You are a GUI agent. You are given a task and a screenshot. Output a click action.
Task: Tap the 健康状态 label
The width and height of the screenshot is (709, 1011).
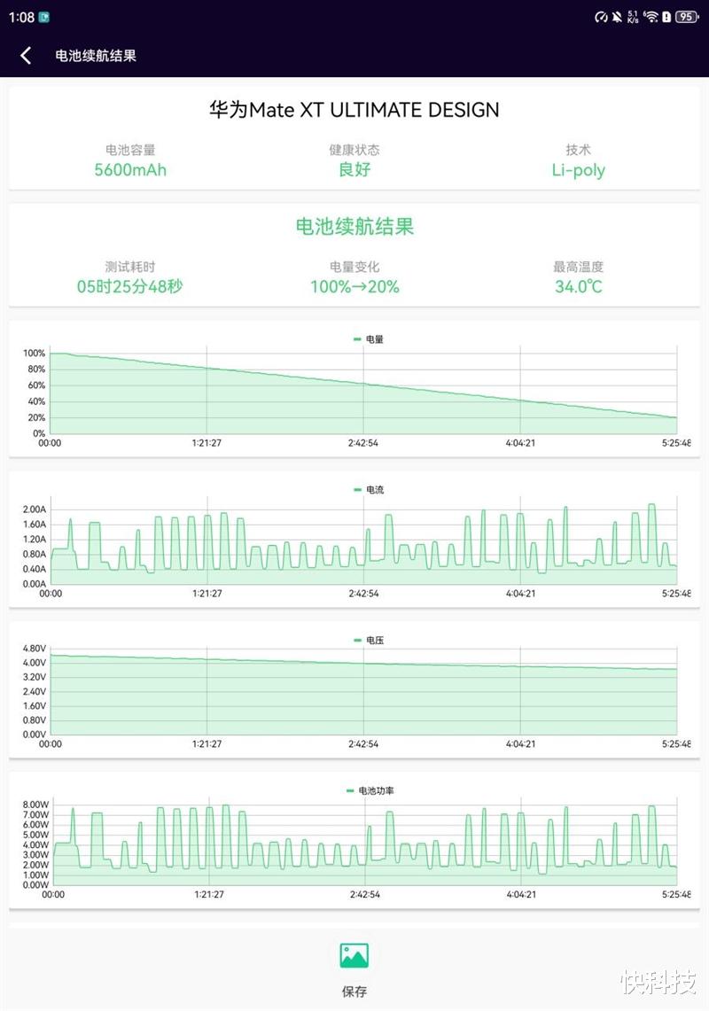click(x=354, y=150)
